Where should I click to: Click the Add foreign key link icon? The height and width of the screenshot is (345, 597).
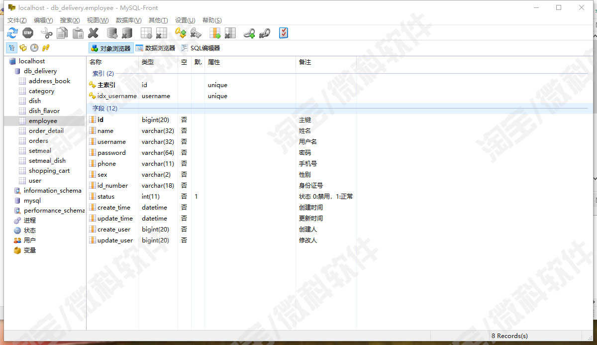tap(249, 33)
